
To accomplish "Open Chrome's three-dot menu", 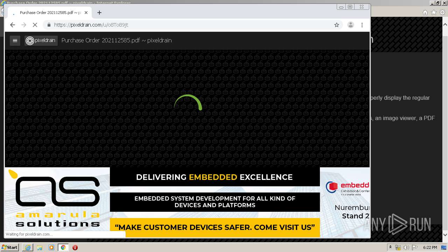I will [362, 25].
